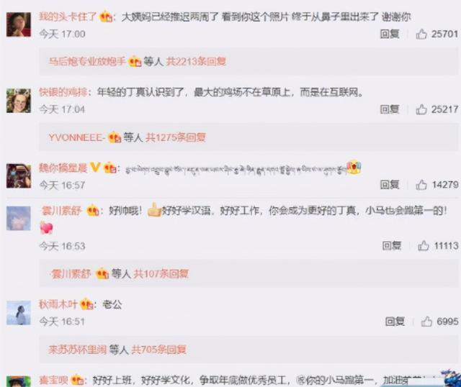Click thumbs-up icon beside 11113 count
Screen dimensions: 461x387
pos(423,245)
